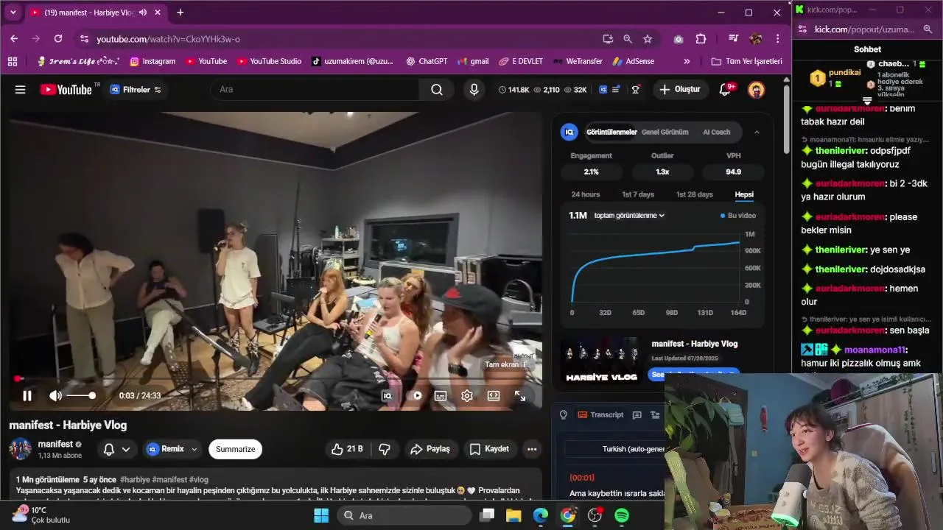Open the YouTube Studio bookmark
Screen dimensions: 943x530
coord(269,61)
